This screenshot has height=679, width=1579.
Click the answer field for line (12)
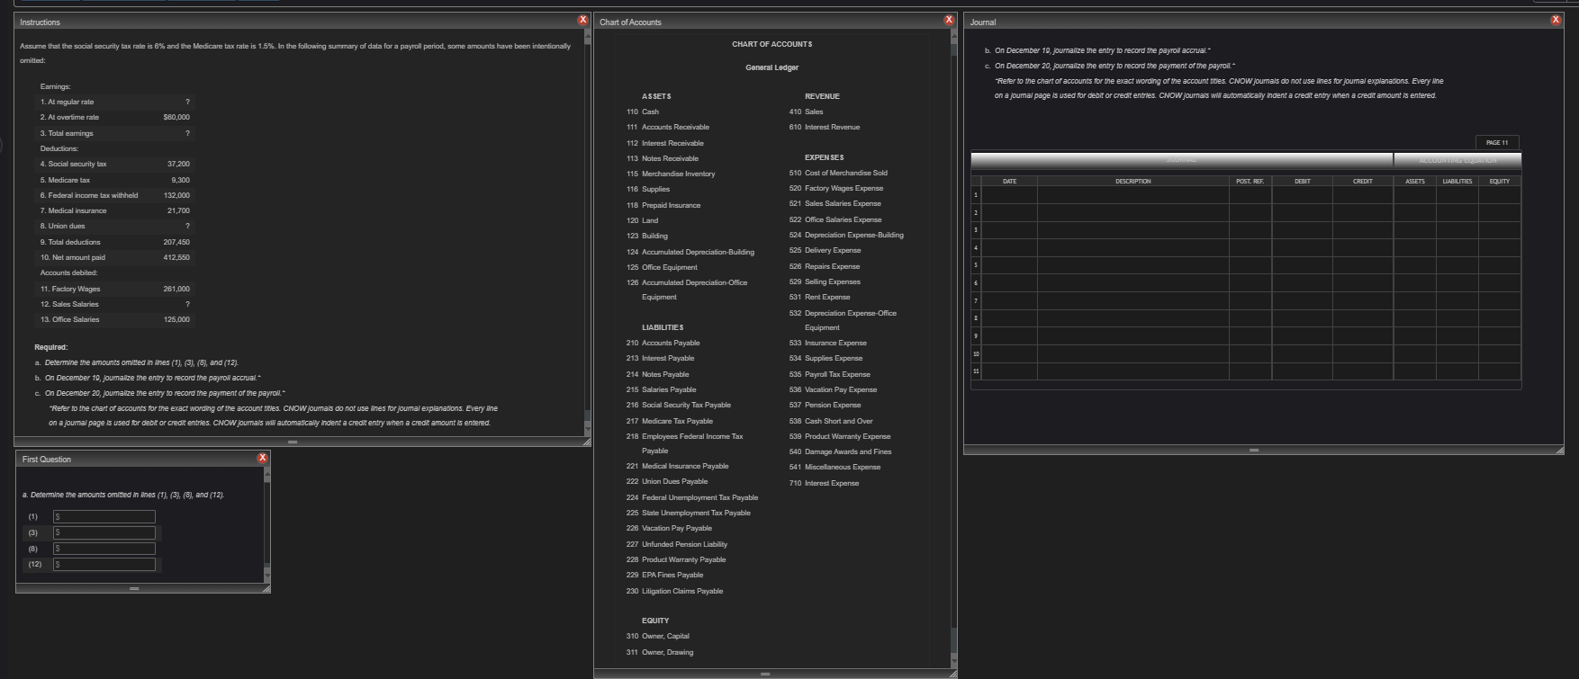pos(104,565)
